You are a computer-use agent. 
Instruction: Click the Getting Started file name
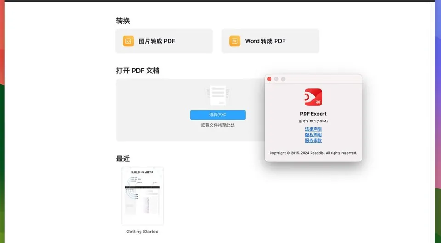point(142,232)
